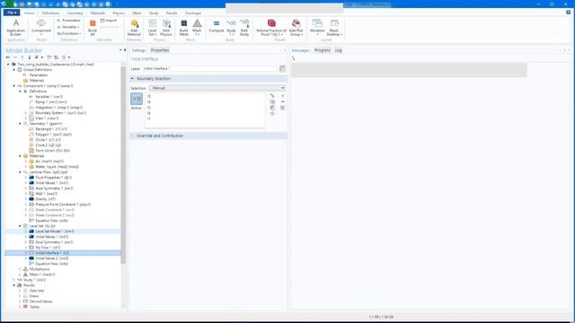Select the Rectangle 1 geometry node
Image resolution: width=575 pixels, height=323 pixels.
[48, 129]
